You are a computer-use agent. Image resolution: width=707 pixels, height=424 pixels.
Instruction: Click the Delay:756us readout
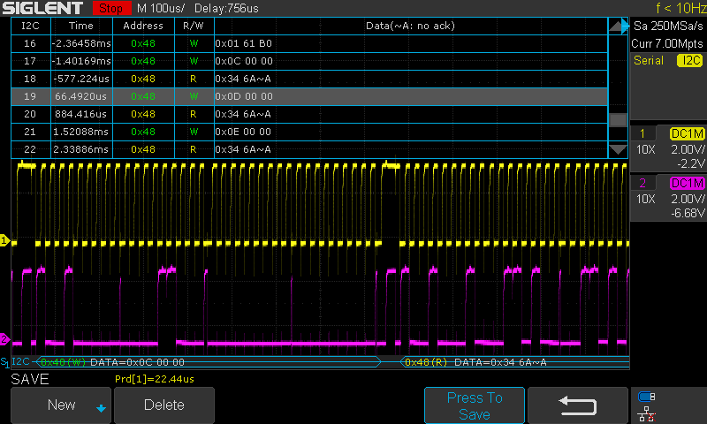point(226,8)
